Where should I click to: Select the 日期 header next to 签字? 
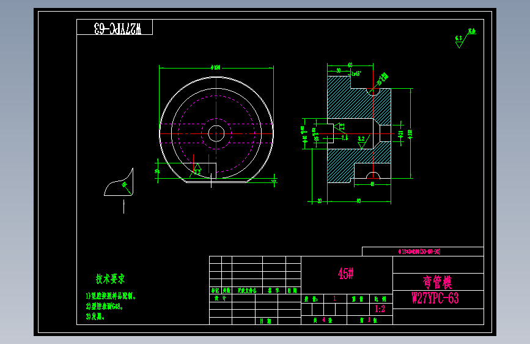(x=293, y=291)
